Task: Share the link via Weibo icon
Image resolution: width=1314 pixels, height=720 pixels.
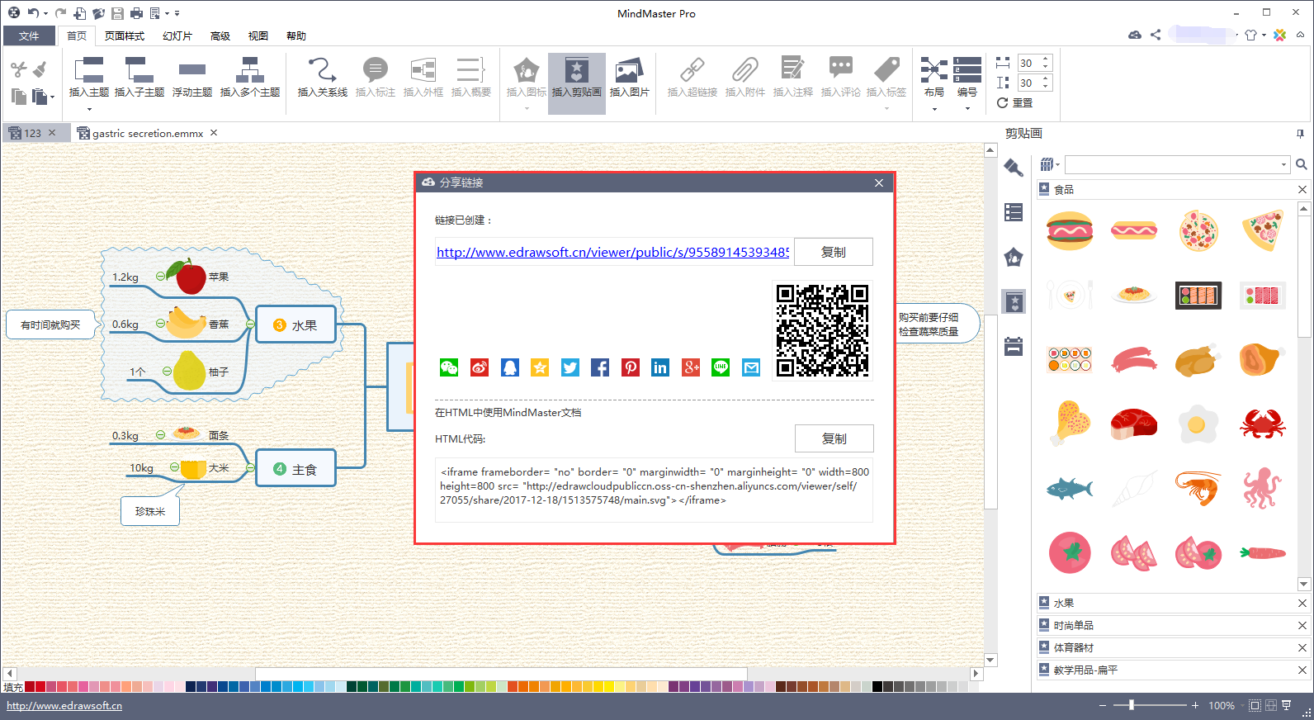Action: tap(480, 367)
